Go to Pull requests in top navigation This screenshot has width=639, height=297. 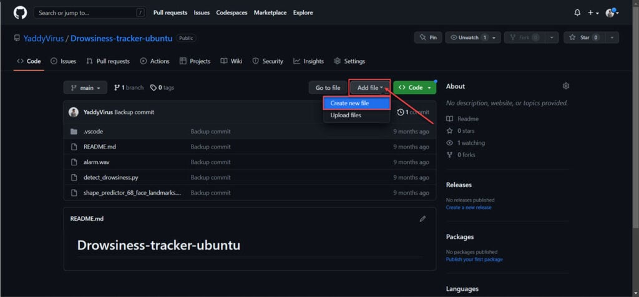tap(170, 12)
